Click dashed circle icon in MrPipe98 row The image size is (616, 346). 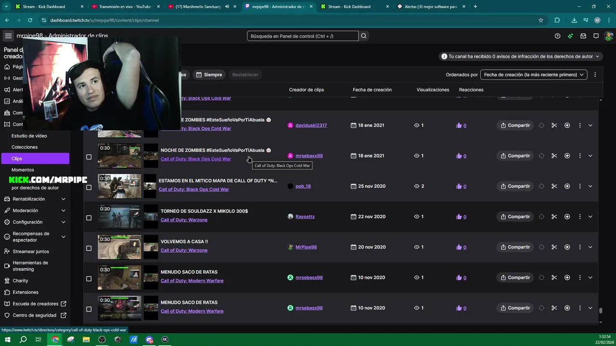coord(541,247)
